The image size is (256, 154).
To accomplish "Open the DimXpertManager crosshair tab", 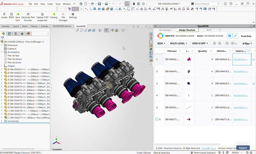I will (x=22, y=34).
